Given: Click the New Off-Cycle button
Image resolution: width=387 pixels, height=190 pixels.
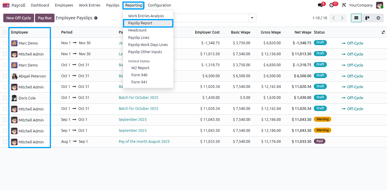Looking at the screenshot, I should click(x=19, y=18).
